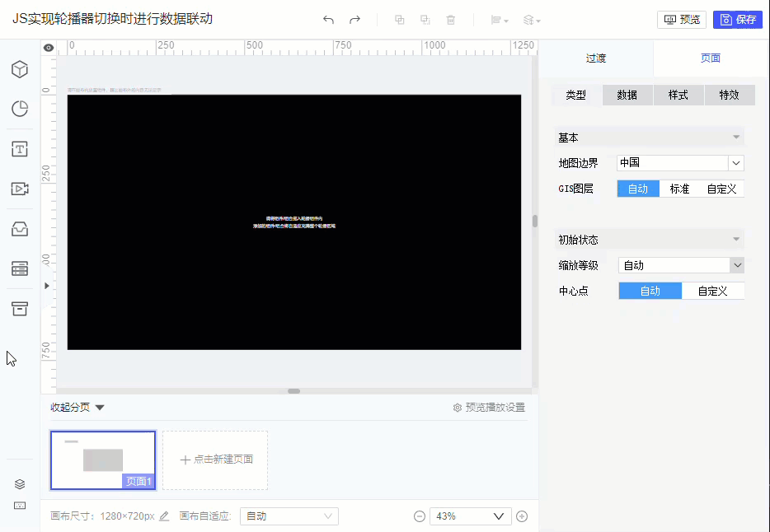Click the redo arrow
This screenshot has width=770, height=532.
[354, 20]
